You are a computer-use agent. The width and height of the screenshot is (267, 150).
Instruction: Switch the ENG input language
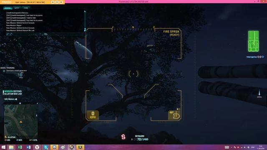[x=253, y=147]
